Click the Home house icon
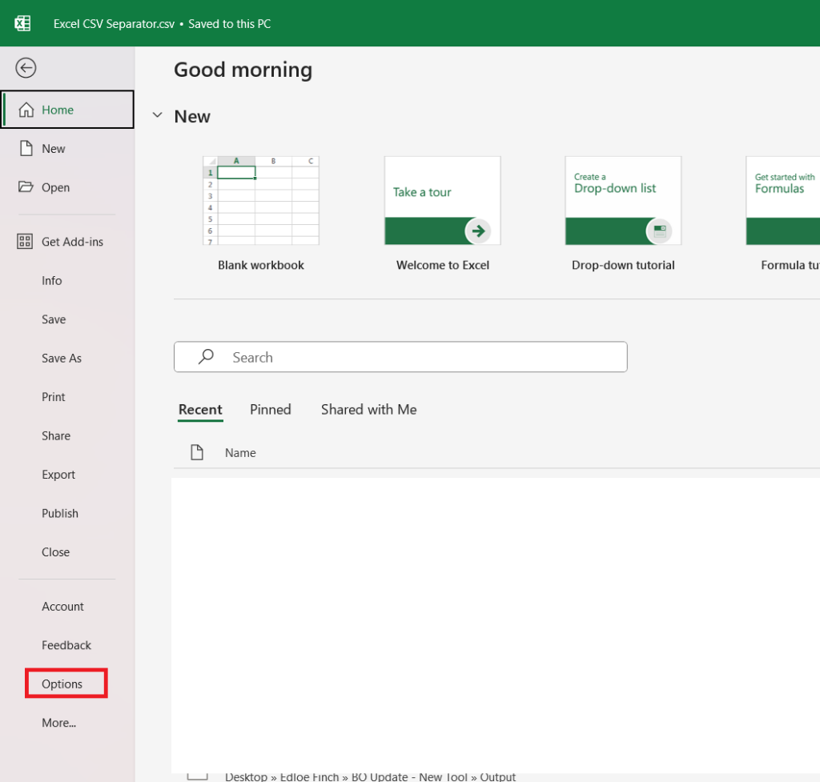This screenshot has height=782, width=820. pos(26,110)
